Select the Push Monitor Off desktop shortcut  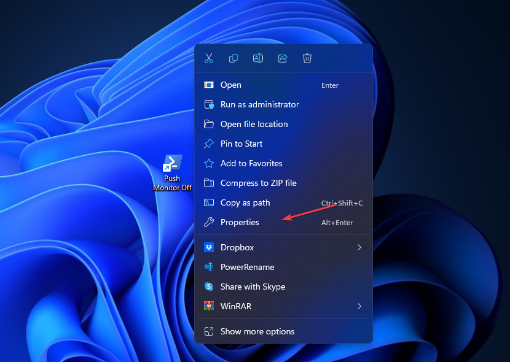coord(172,173)
